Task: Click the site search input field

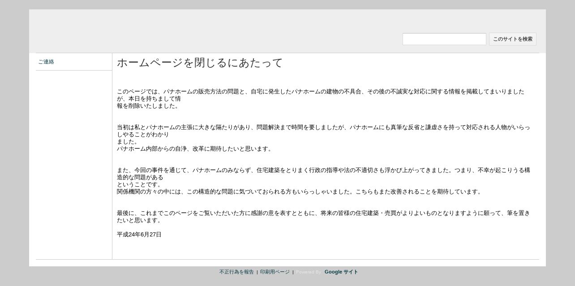Action: 444,39
